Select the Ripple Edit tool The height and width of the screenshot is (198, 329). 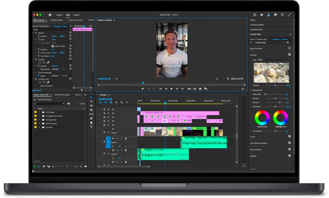click(x=91, y=105)
